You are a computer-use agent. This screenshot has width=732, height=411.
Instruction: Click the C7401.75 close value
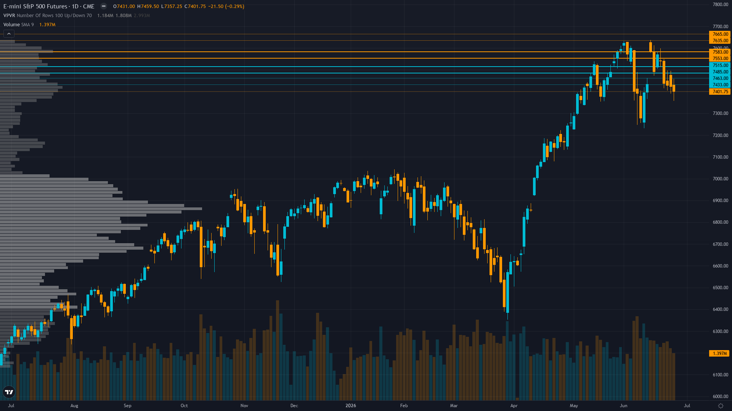click(x=195, y=6)
